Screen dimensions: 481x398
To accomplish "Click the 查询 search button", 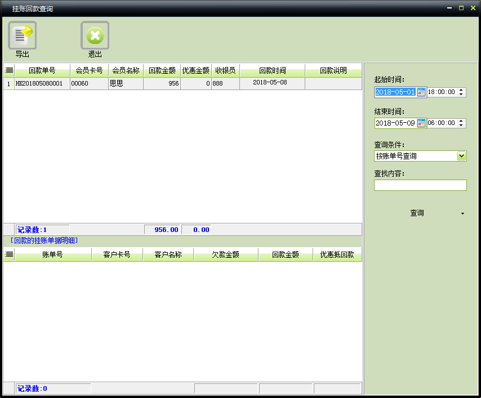I will (x=417, y=213).
